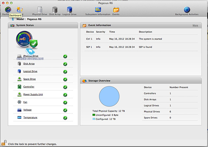Click the blue Logical Drive icon in System Status
This screenshot has width=208, height=147.
click(19, 71)
